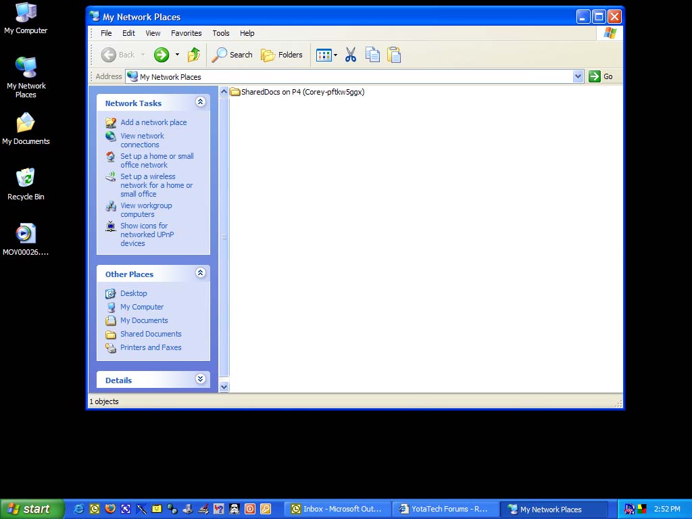The width and height of the screenshot is (692, 519).
Task: Switch to YotaTech Forums taskbar button
Action: 446,509
